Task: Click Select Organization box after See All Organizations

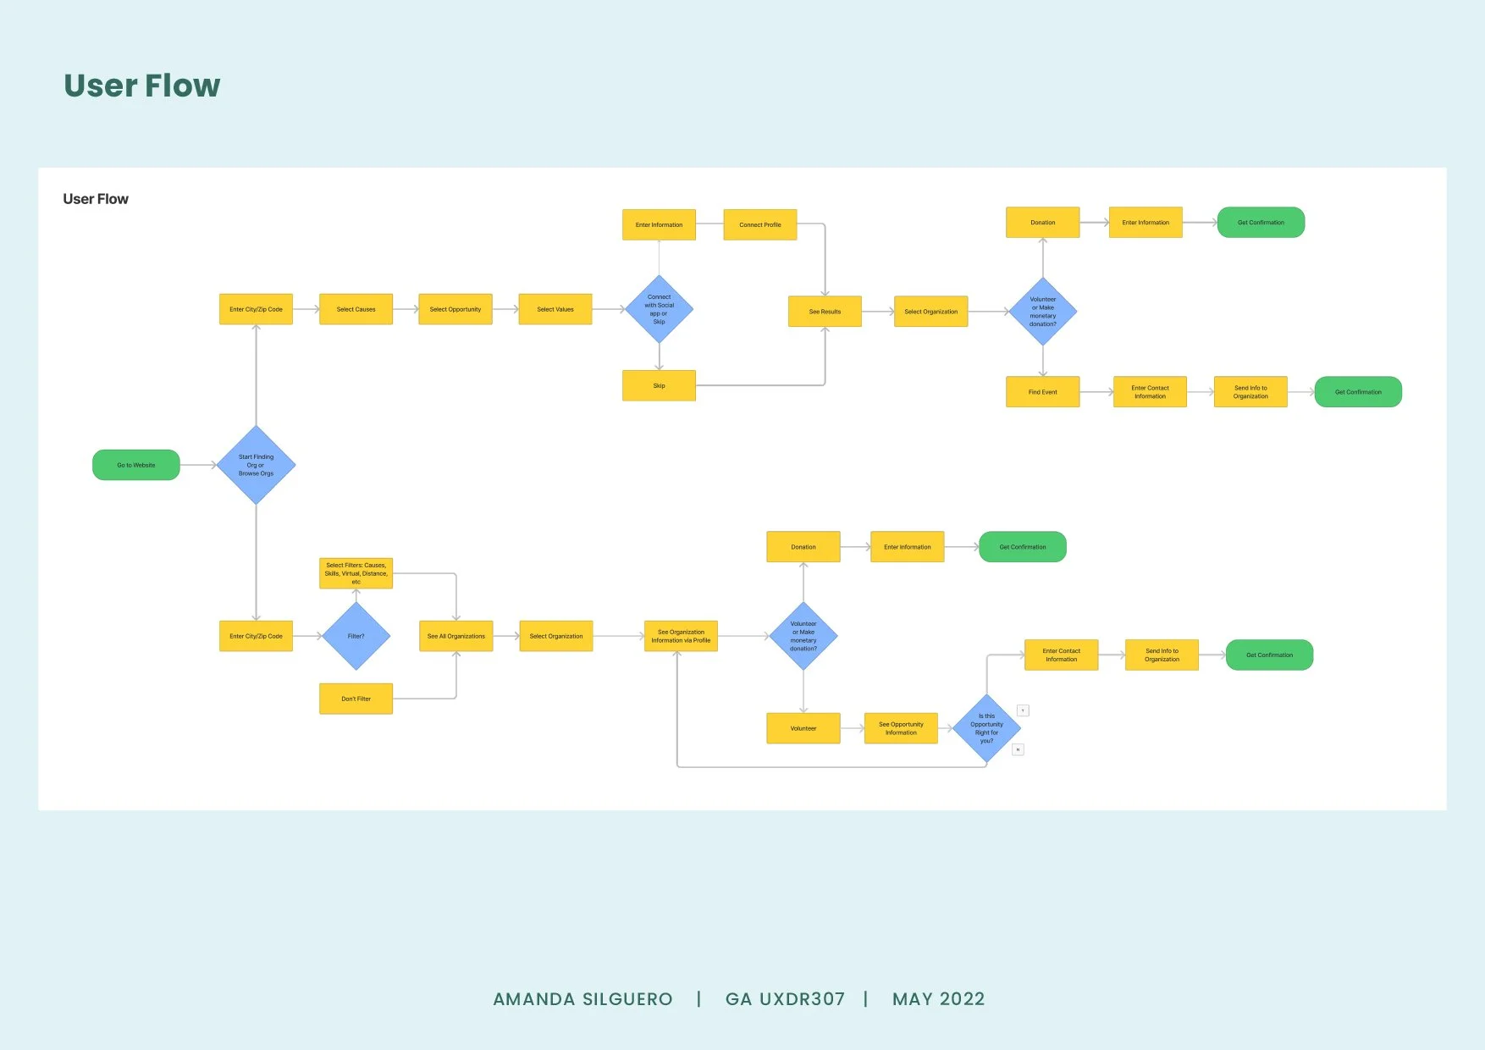Action: [x=555, y=636]
